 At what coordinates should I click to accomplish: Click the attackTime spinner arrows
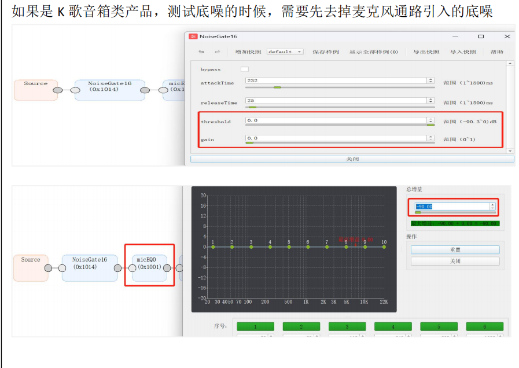point(430,80)
